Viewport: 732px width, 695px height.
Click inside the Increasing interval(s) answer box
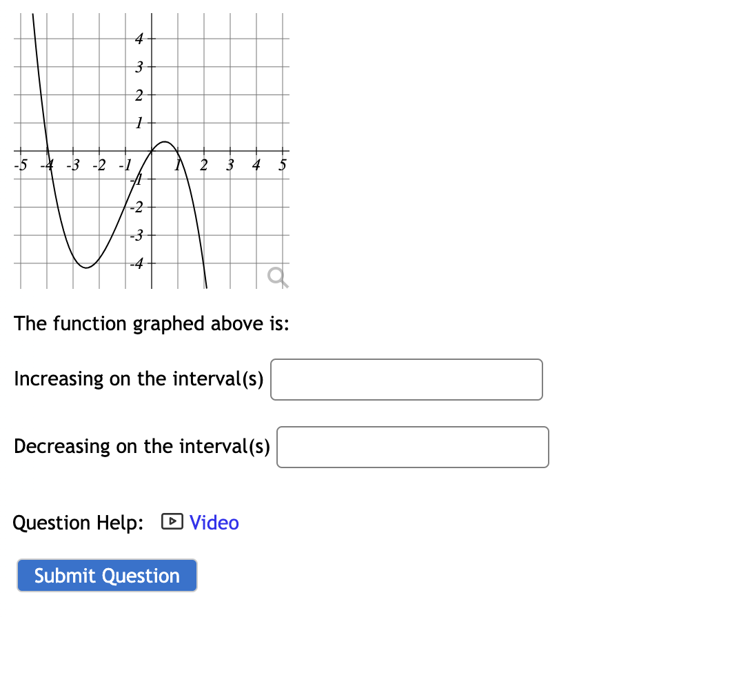coord(406,379)
